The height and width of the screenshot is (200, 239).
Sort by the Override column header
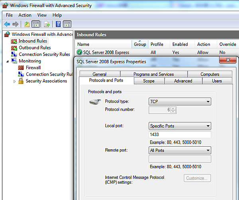[x=228, y=44]
